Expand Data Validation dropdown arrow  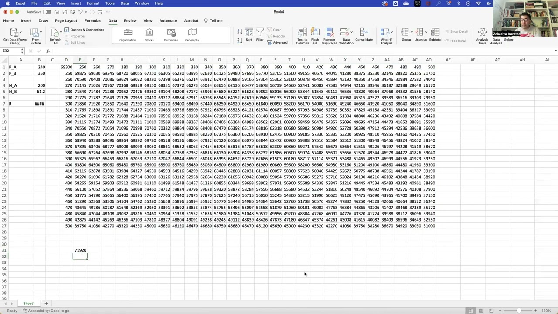pyautogui.click(x=351, y=33)
